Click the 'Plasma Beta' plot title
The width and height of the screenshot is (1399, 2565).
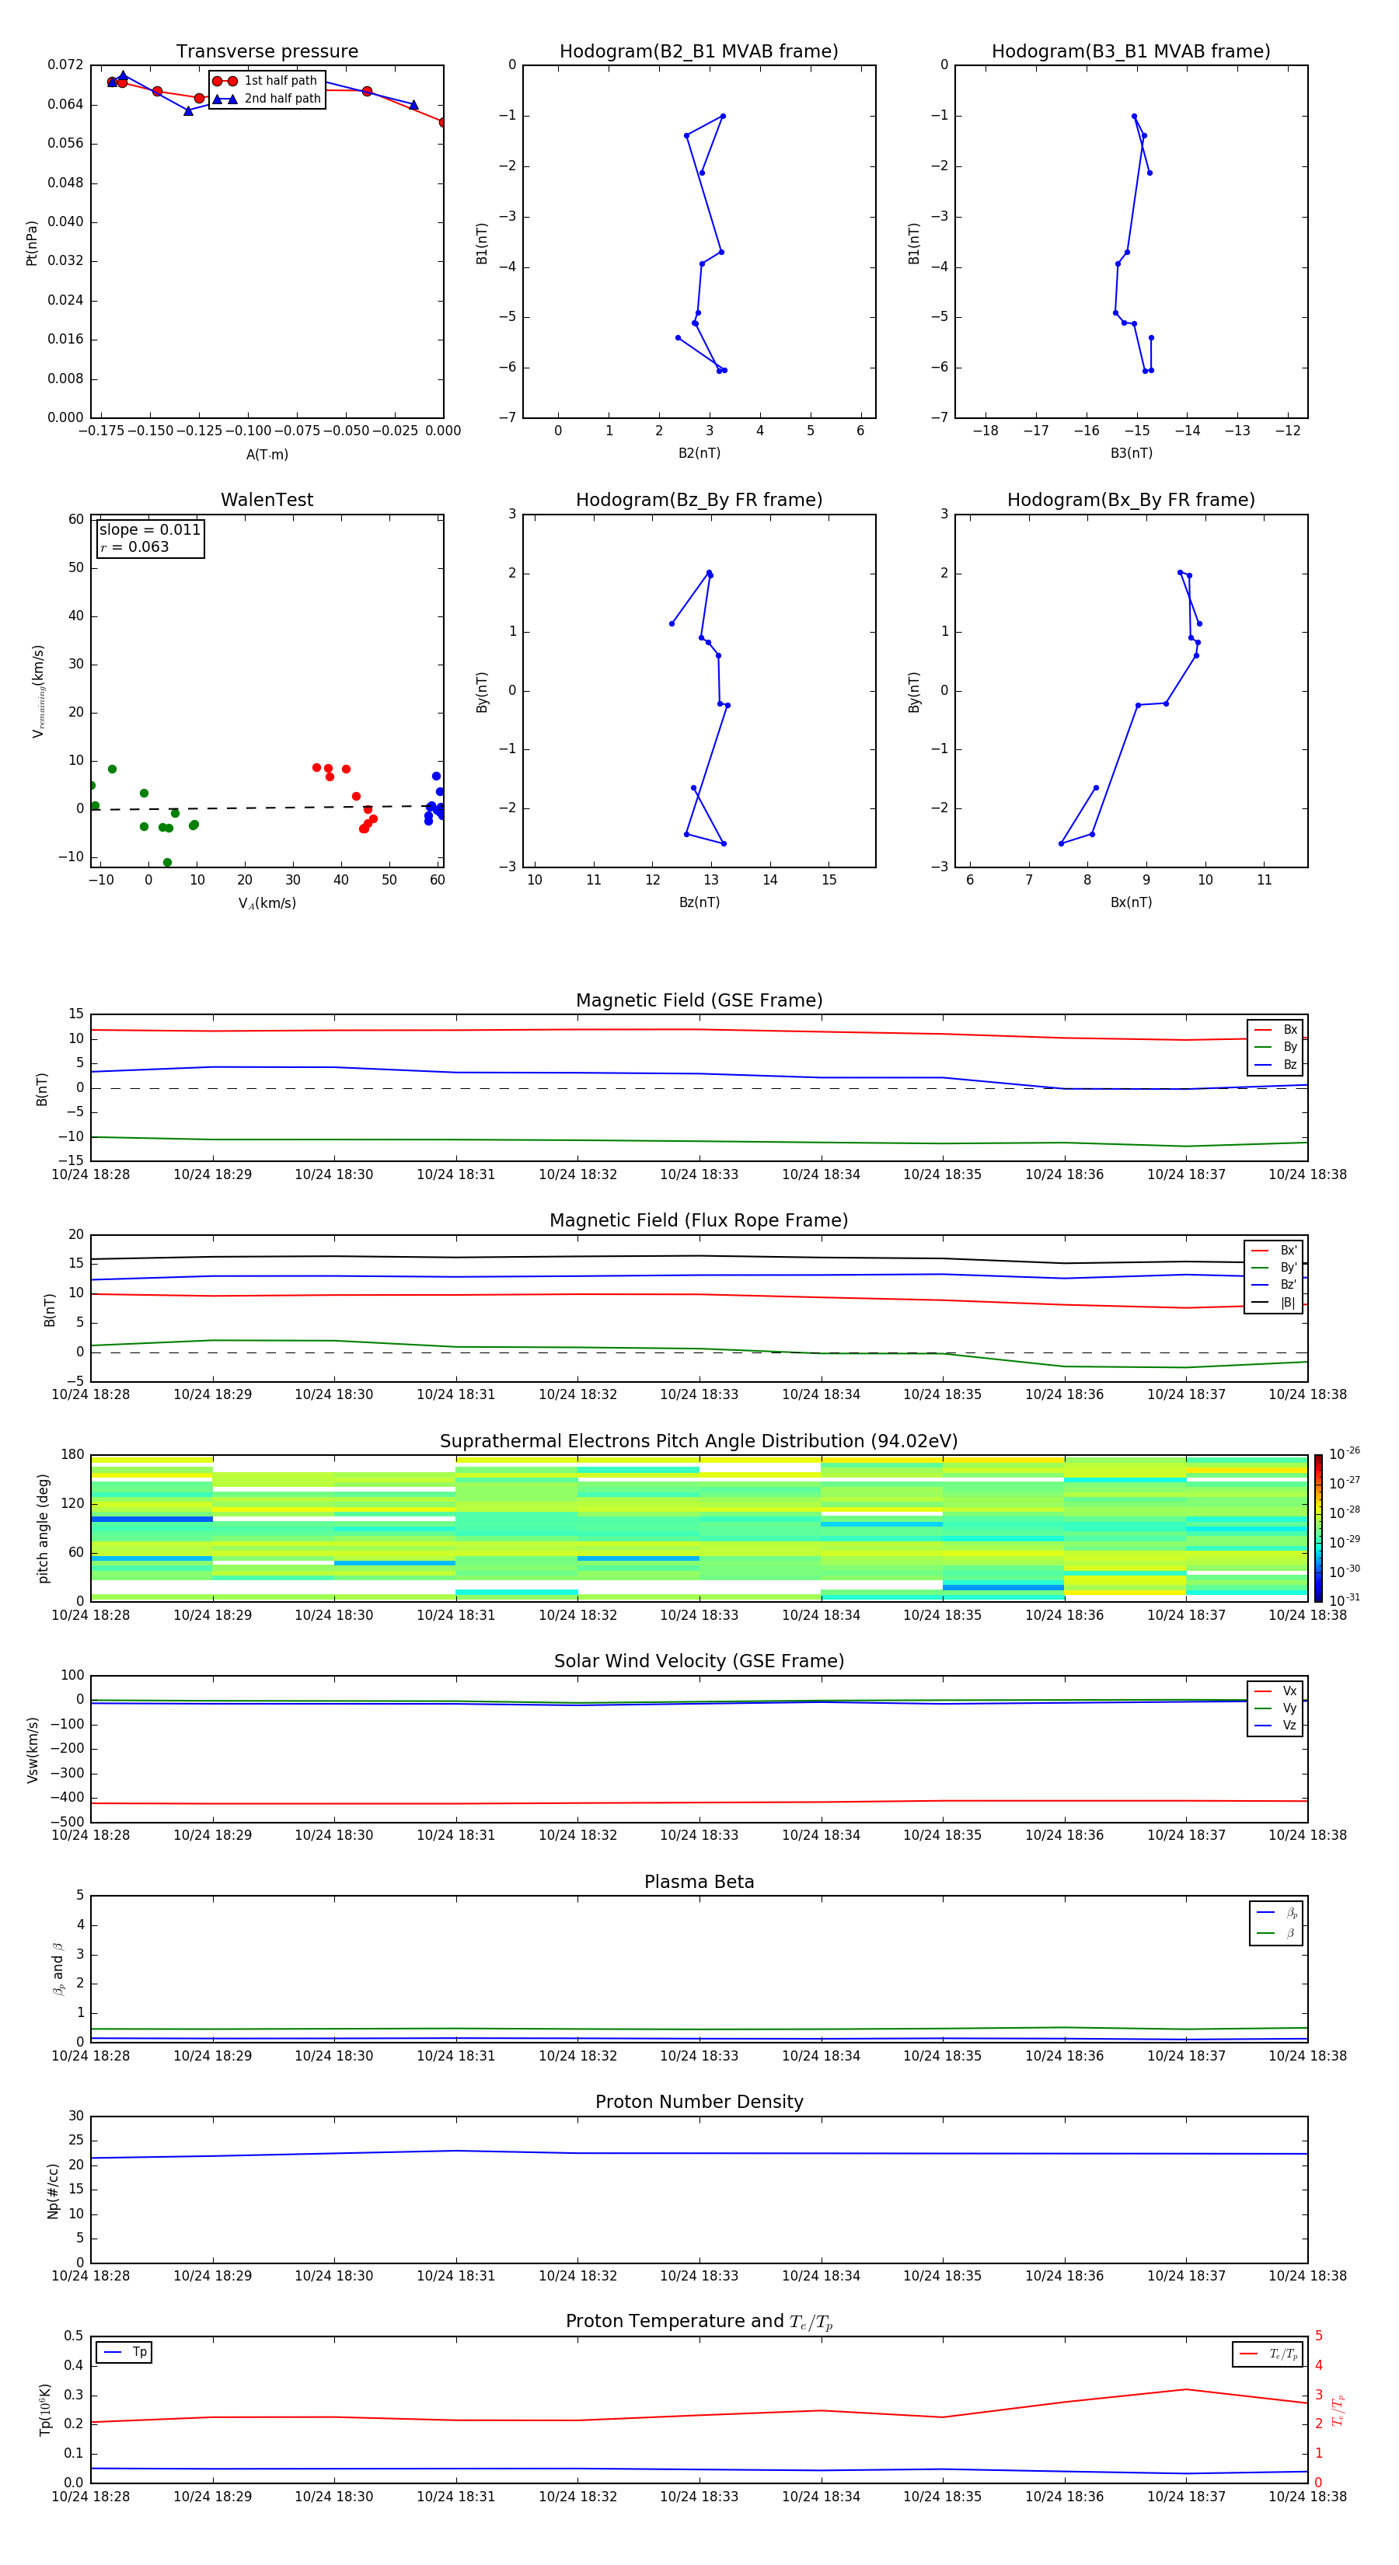pos(699,1882)
